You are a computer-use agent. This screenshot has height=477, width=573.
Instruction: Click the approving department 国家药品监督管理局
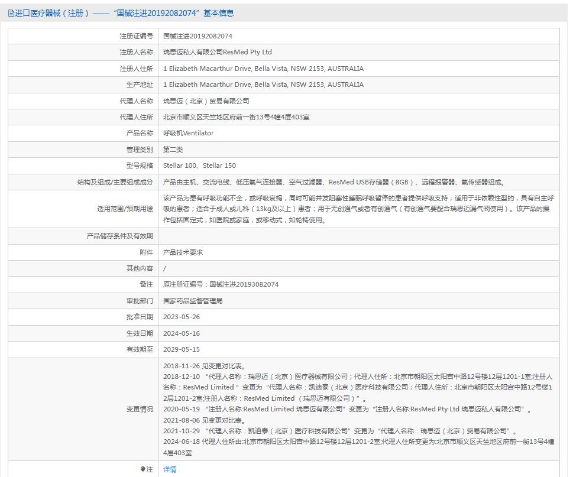pos(193,301)
